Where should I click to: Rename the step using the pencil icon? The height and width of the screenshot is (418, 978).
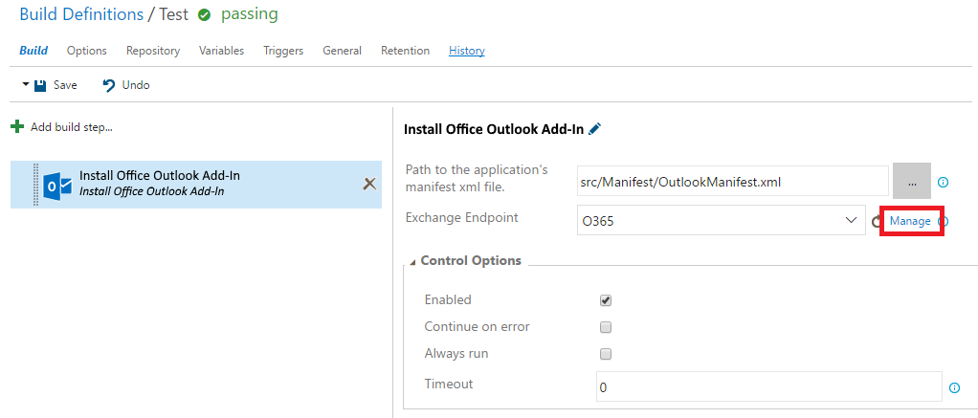(595, 129)
